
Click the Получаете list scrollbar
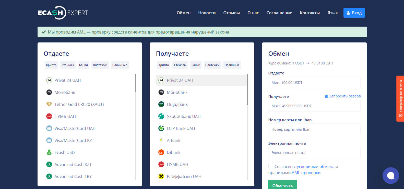(248, 90)
